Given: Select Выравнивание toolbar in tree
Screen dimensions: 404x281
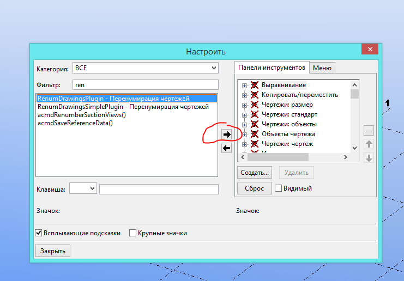Looking at the screenshot, I should pos(284,85).
